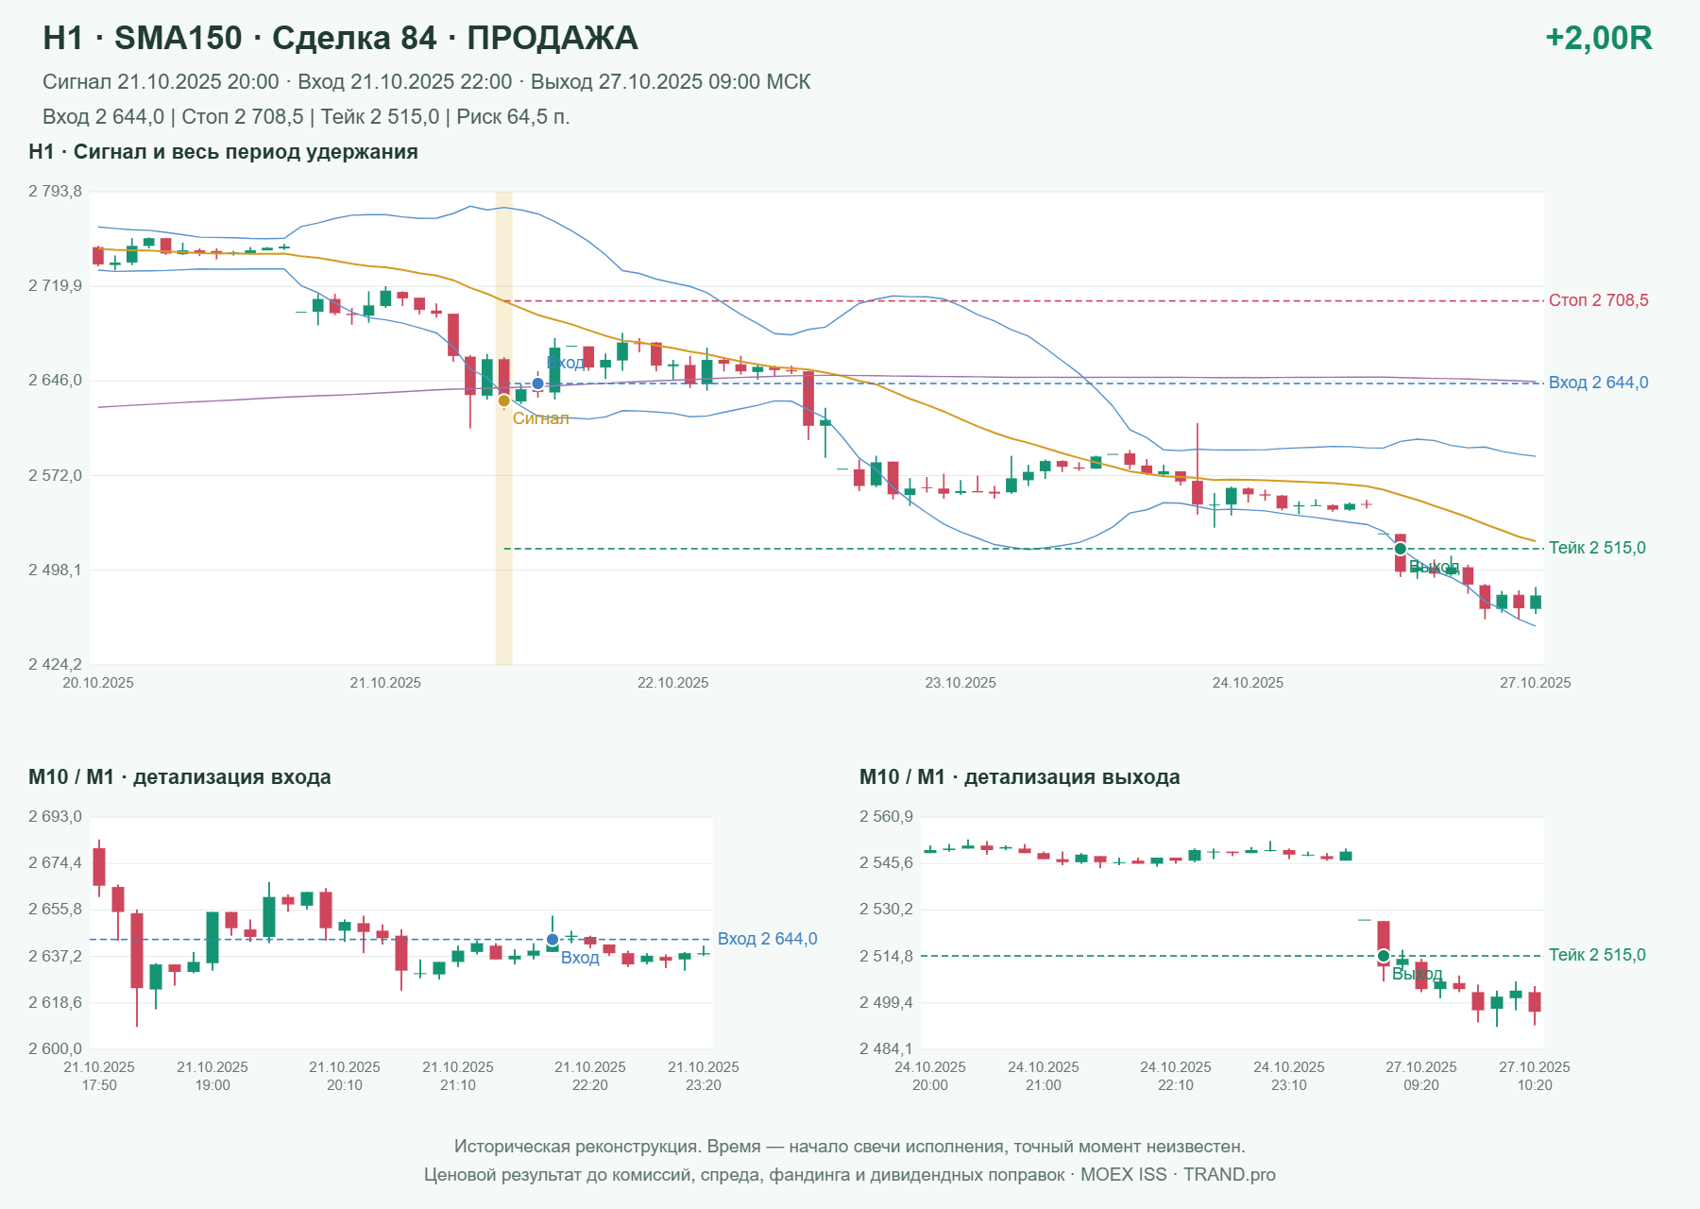Click entry chart time label 17:50
This screenshot has height=1209, width=1700.
coord(99,1085)
